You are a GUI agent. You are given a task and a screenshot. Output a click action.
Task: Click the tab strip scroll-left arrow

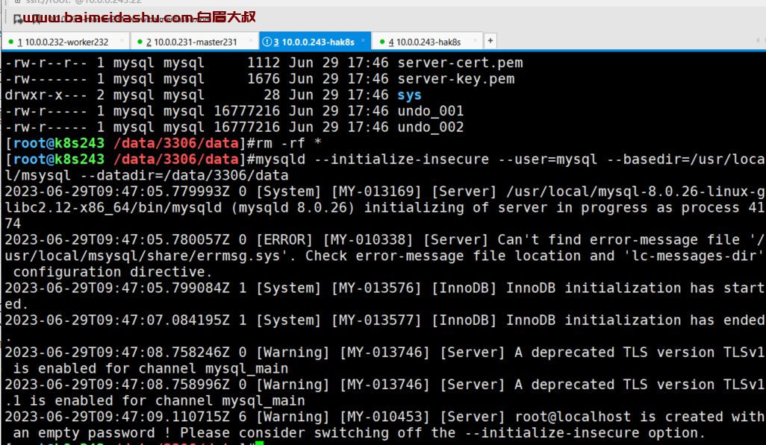(x=758, y=40)
